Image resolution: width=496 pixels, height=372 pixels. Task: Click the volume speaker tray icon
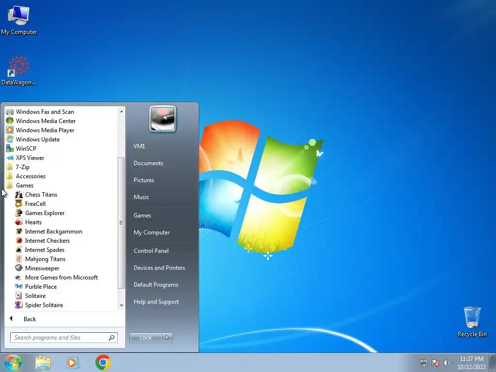[447, 363]
